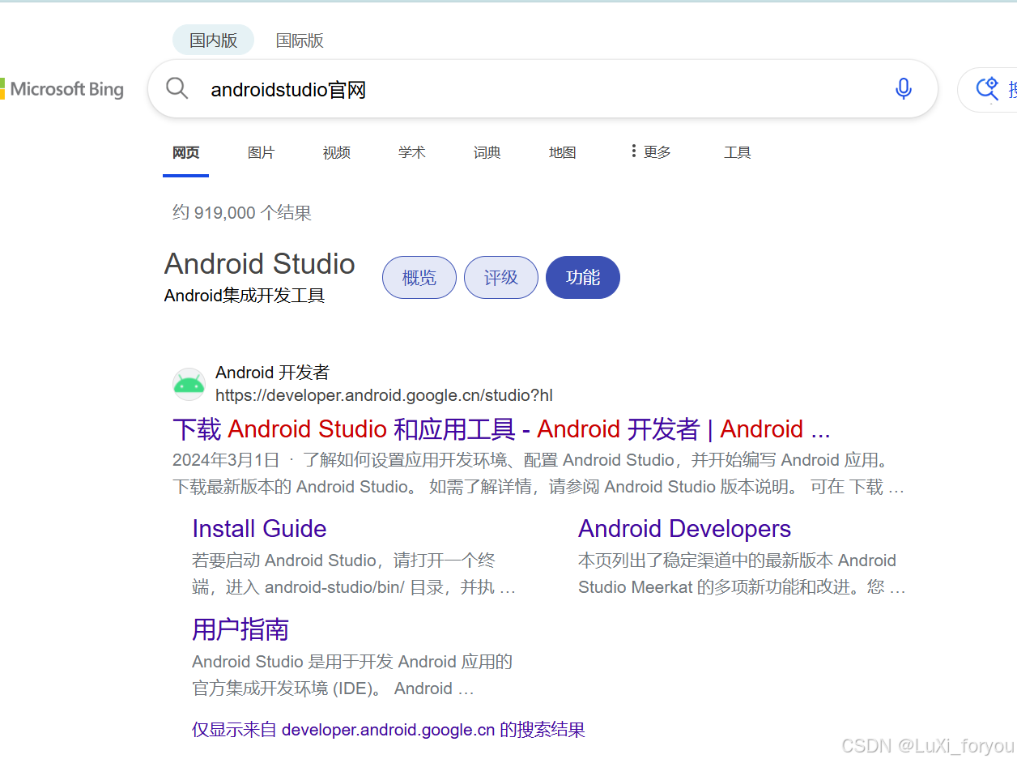
Task: Click the search magnifier icon
Action: pyautogui.click(x=177, y=88)
